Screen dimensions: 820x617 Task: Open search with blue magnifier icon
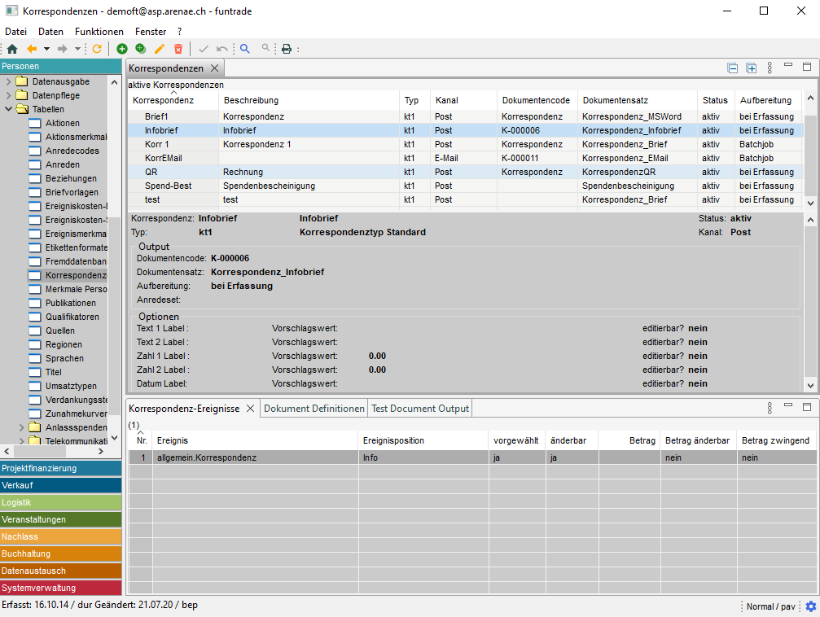pos(244,49)
